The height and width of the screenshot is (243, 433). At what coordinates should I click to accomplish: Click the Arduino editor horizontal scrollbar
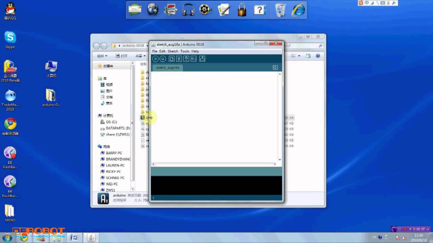point(214,164)
